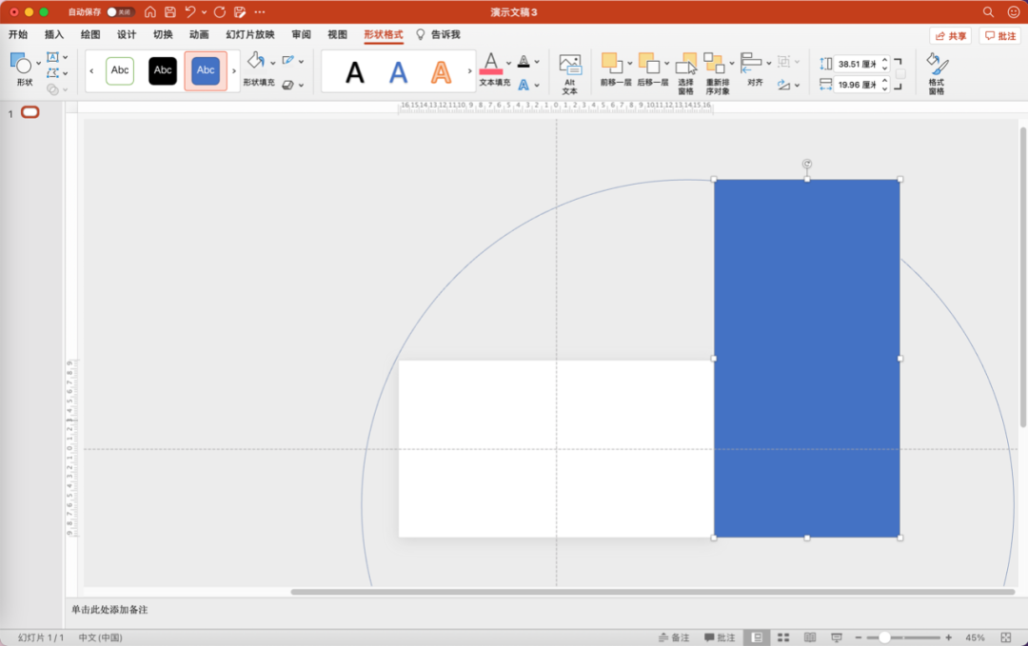Click the 共享 share button
The width and height of the screenshot is (1028, 646).
pos(951,36)
